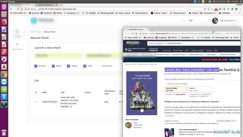Click the delivery location pin on Amazon
Screen dimensions: 243x137
[x=126, y=49]
